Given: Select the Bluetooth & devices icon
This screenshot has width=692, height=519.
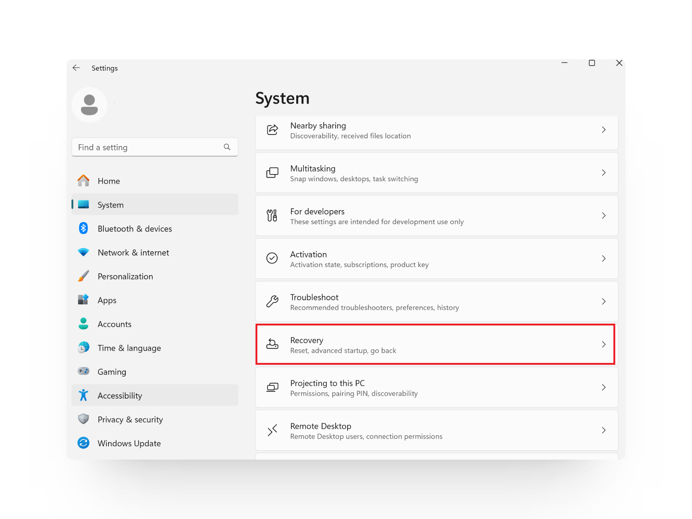Looking at the screenshot, I should tap(83, 228).
